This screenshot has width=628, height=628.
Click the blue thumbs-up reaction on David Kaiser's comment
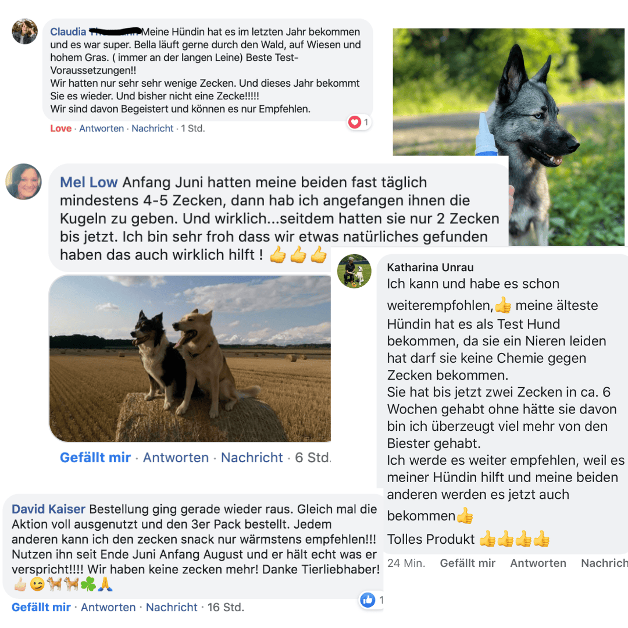pyautogui.click(x=367, y=600)
